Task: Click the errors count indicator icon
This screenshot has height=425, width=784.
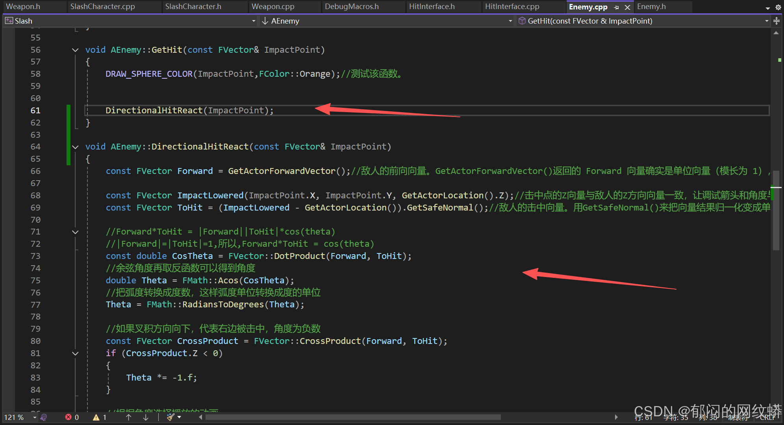Action: tap(69, 417)
